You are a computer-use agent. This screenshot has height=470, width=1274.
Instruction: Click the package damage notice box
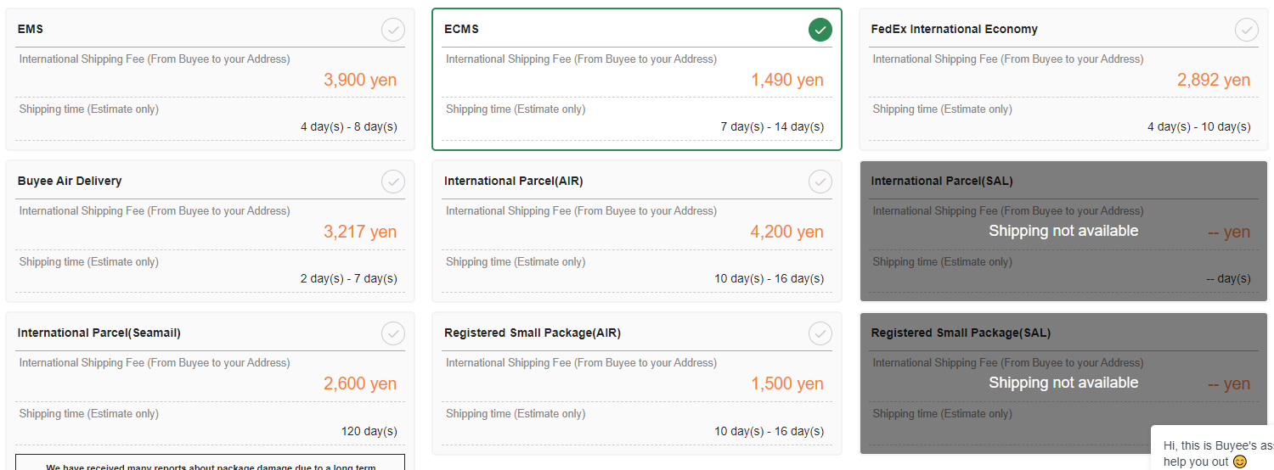click(210, 462)
